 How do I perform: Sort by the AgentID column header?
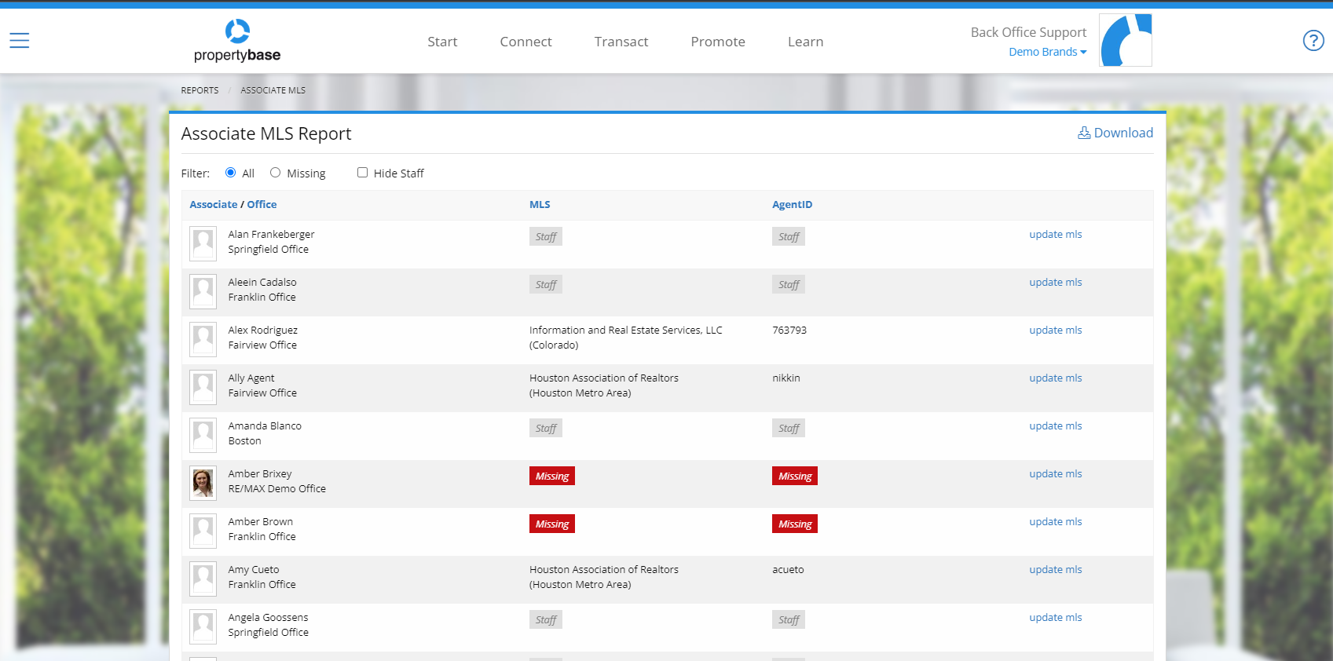pos(792,205)
